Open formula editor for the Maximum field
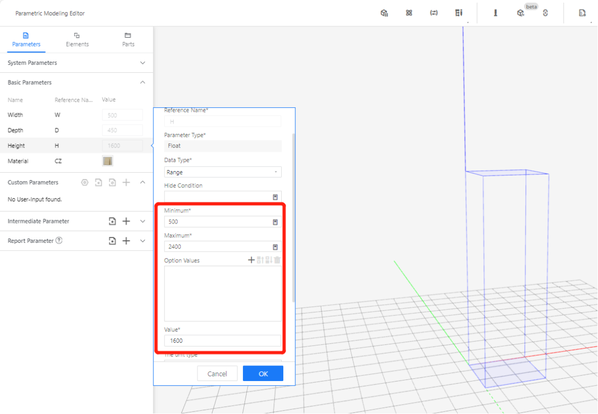 275,247
